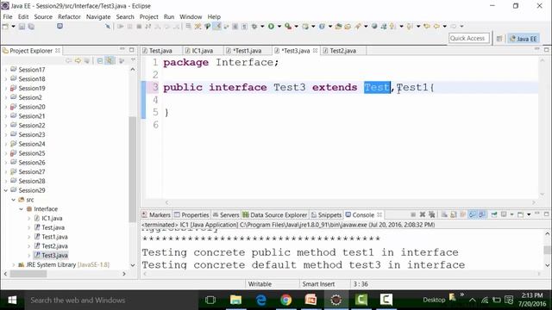The height and width of the screenshot is (310, 552).
Task: Click the Project Explorer vertical scrollbar
Action: pyautogui.click(x=133, y=170)
